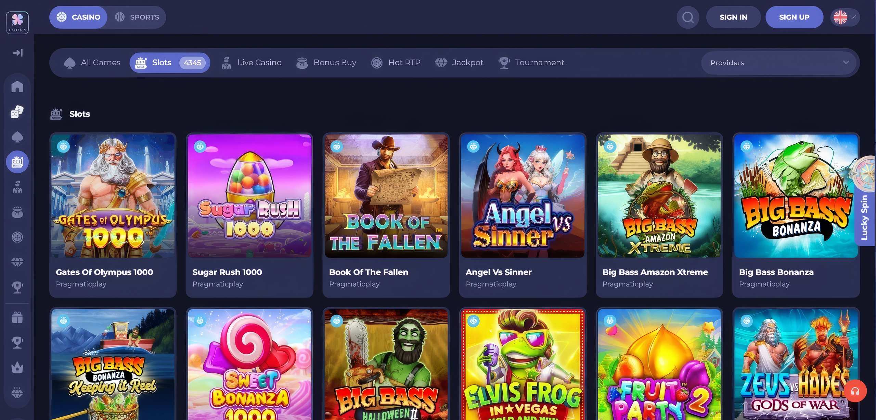Screen dimensions: 876x420
Task: Open the Sugar Rush 1000 game thumbnail
Action: click(x=250, y=196)
